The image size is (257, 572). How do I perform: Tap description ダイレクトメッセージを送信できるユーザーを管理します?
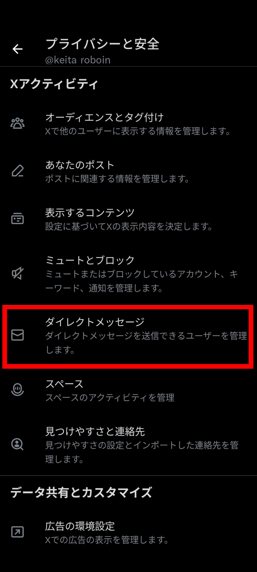pos(146,343)
